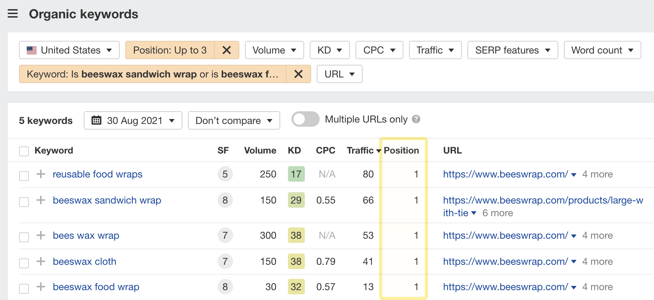Click the SF count 5 badge
The width and height of the screenshot is (654, 300).
tap(225, 174)
